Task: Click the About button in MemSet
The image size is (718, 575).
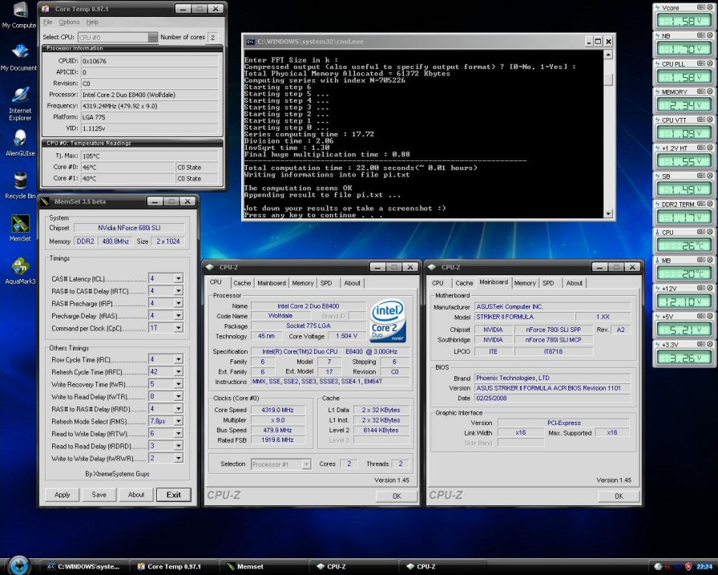Action: 136,495
